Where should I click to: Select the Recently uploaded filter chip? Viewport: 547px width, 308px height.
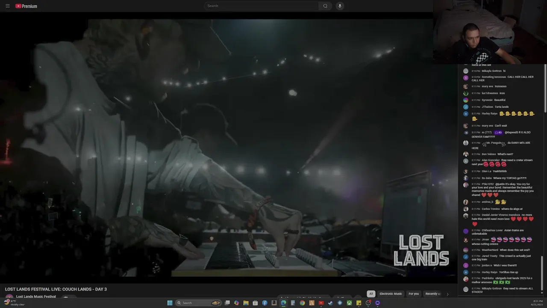[x=432, y=294]
